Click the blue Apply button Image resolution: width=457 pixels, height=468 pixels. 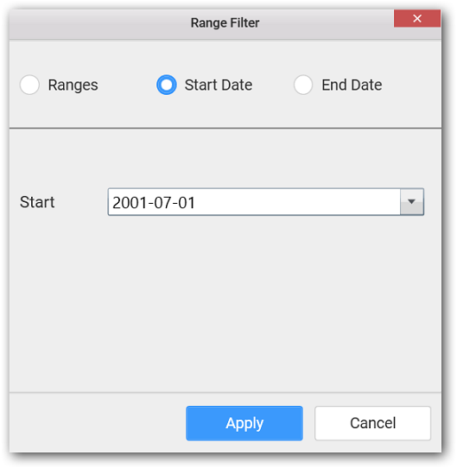[x=244, y=423]
